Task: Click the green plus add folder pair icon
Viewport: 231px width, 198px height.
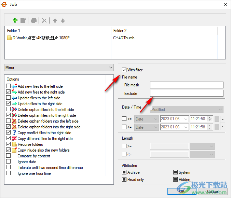Action: pos(15,20)
